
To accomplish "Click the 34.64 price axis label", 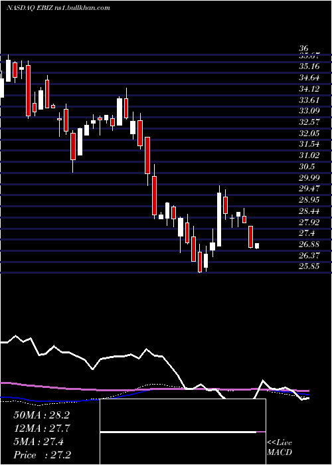I will pyautogui.click(x=309, y=78).
